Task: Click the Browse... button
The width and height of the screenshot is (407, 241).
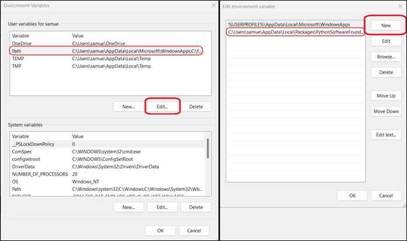Action: (386, 57)
